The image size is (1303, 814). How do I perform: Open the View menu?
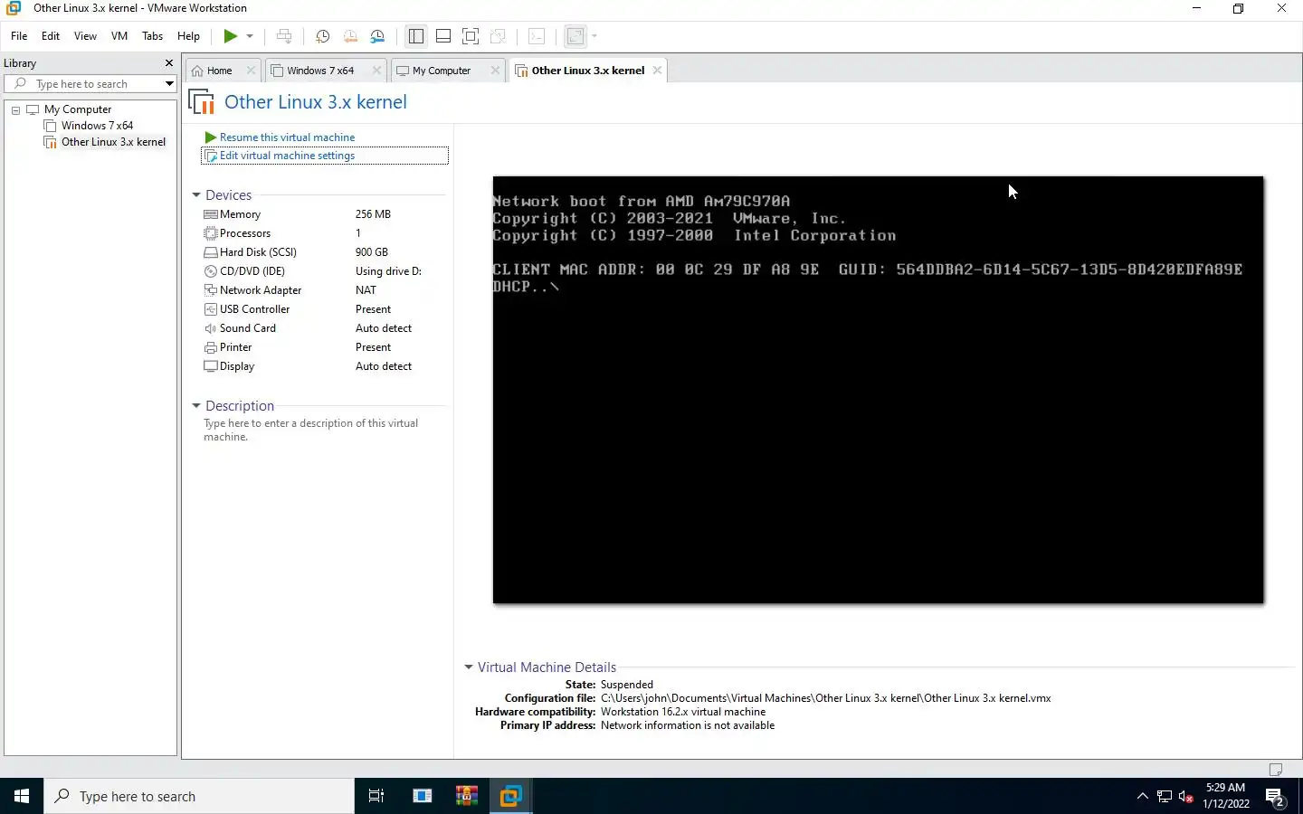85,36
